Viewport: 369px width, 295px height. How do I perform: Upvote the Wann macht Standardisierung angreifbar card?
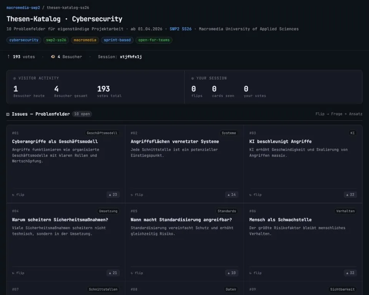231,273
